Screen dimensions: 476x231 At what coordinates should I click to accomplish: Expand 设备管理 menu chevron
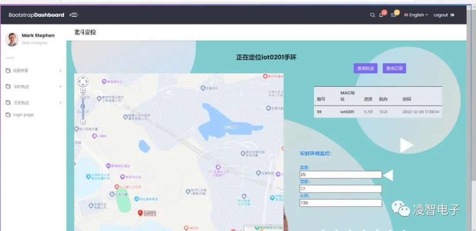(60, 71)
